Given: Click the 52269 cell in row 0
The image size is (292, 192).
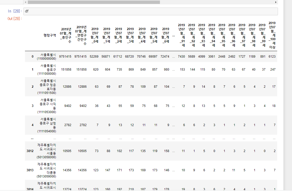Looking at the screenshot, I should pyautogui.click(x=94, y=57).
